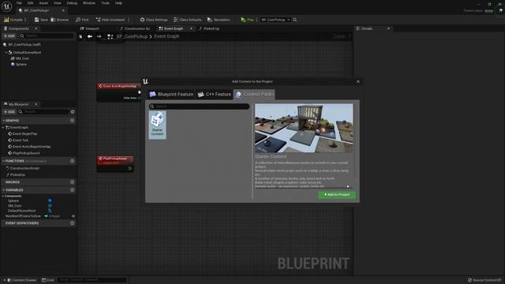Open the Tools menu
The height and width of the screenshot is (284, 505).
coord(105,3)
